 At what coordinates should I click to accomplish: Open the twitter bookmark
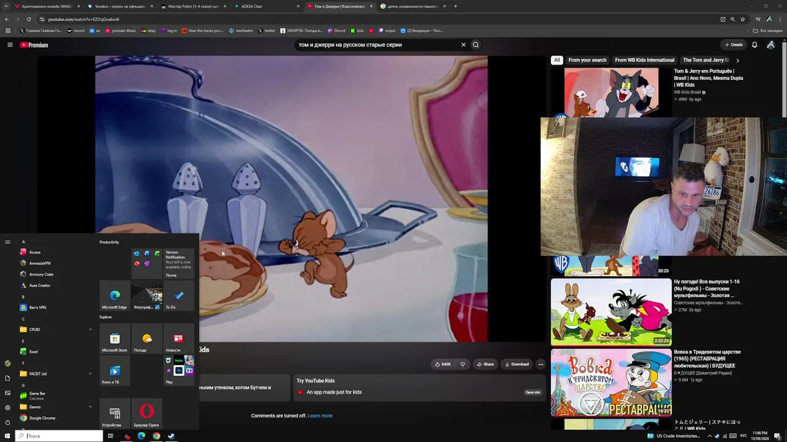click(267, 31)
